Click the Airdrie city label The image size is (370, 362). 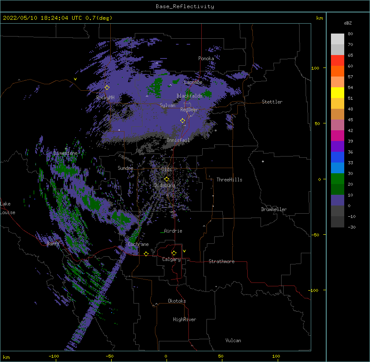point(173,231)
